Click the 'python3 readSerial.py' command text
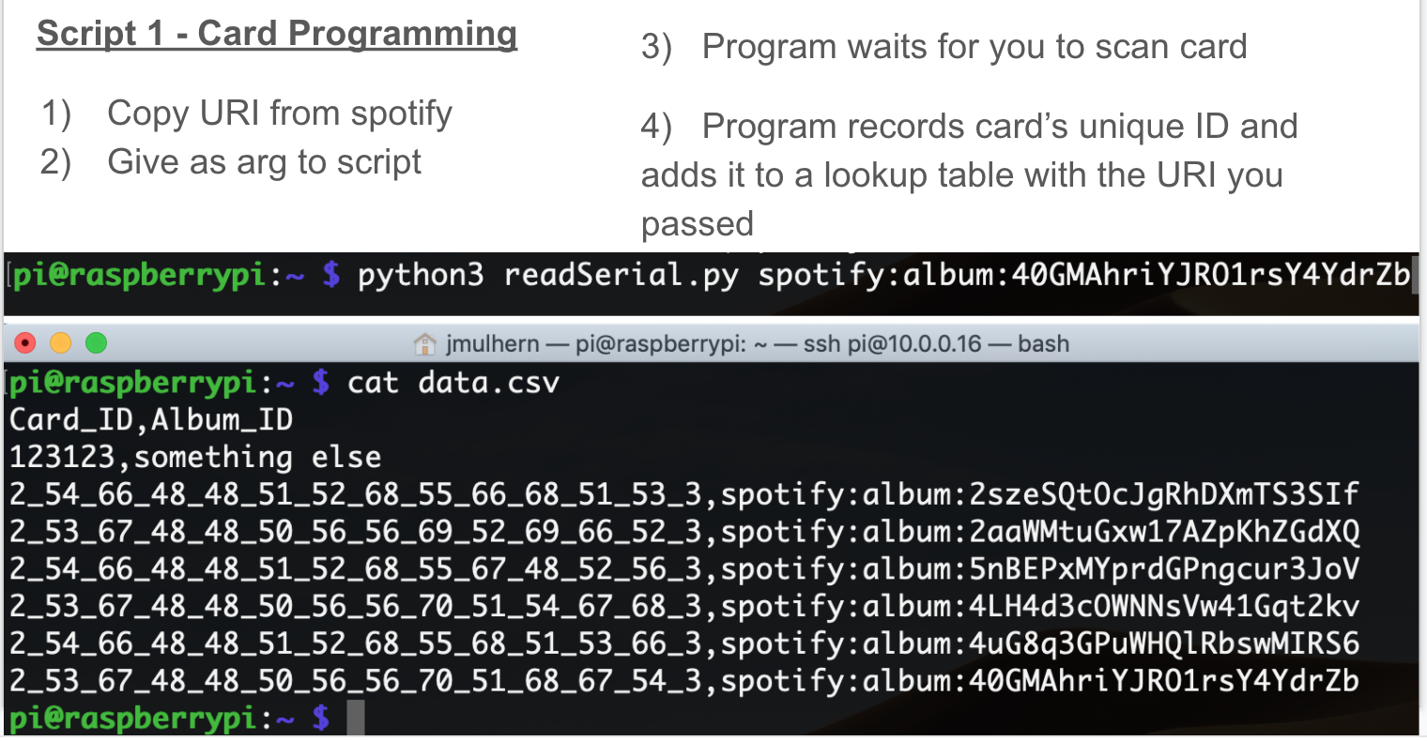This screenshot has width=1427, height=741. pyautogui.click(x=548, y=275)
